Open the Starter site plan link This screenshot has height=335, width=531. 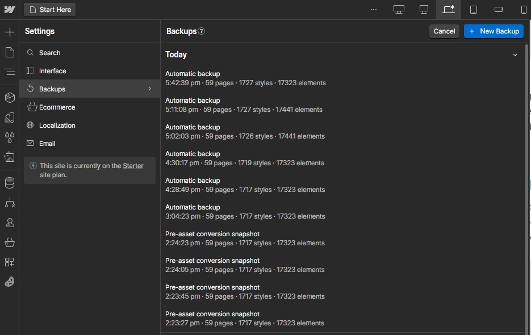tap(133, 166)
